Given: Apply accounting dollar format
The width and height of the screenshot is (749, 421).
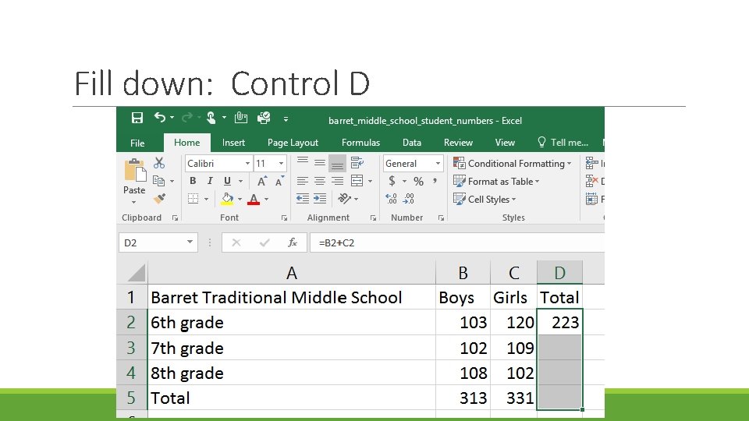Looking at the screenshot, I should pos(392,181).
